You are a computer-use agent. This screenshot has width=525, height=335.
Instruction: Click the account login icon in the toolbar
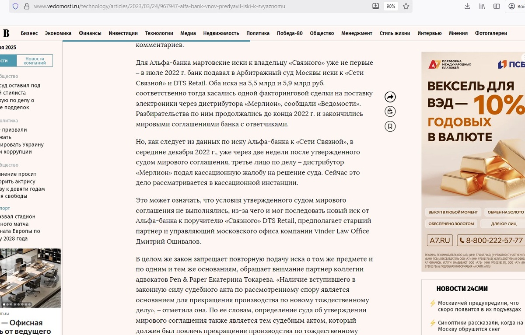coord(512,6)
